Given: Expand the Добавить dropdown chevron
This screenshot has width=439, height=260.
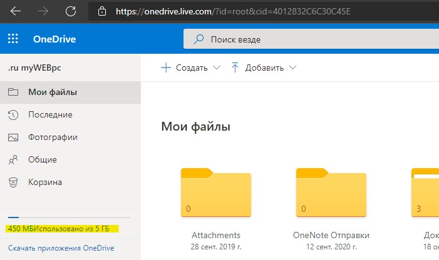Looking at the screenshot, I should point(292,67).
